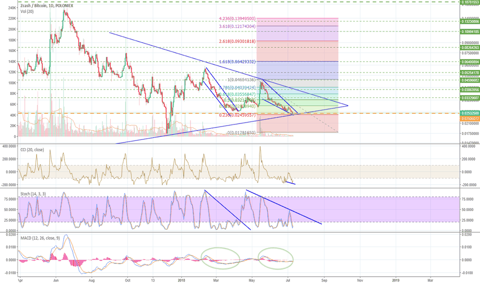This screenshot has width=480, height=283.
Task: Select the 3.618(0.12174304) Fibonacci level label
Action: pos(237,26)
